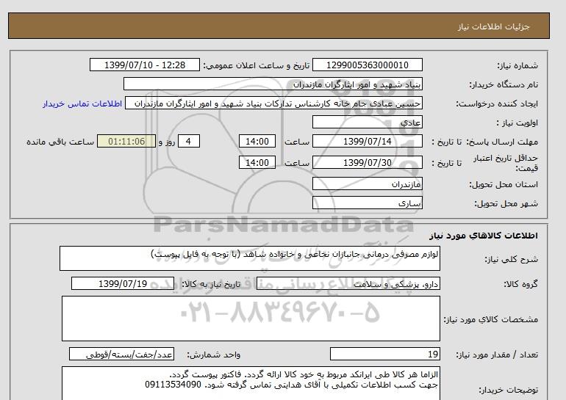Click the اولویت نیاز label
566x400 pixels.
pos(517,123)
